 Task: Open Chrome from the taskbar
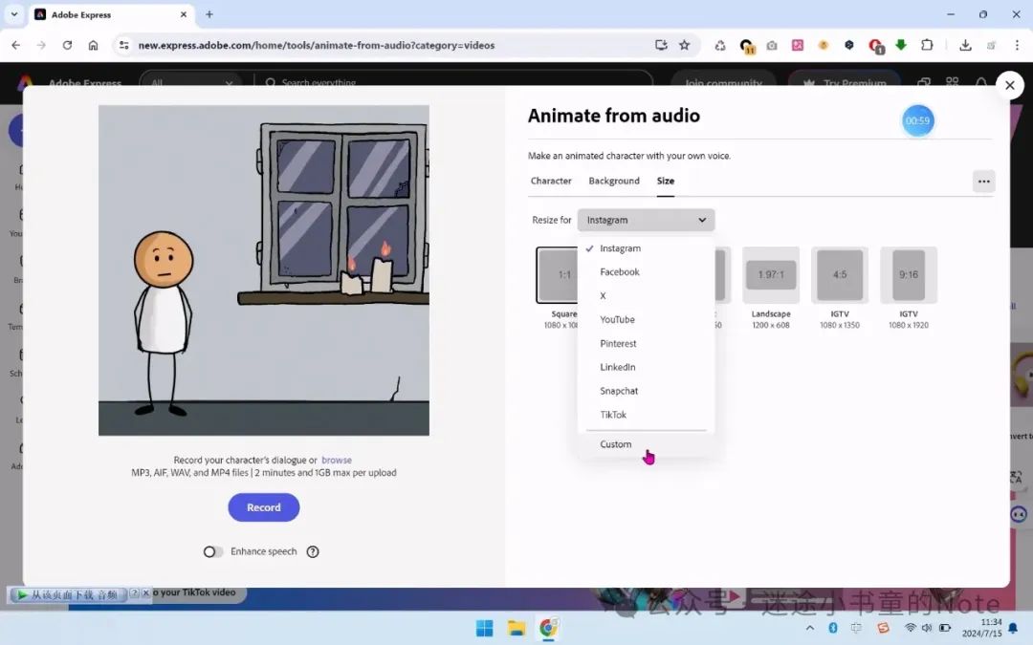pyautogui.click(x=548, y=628)
